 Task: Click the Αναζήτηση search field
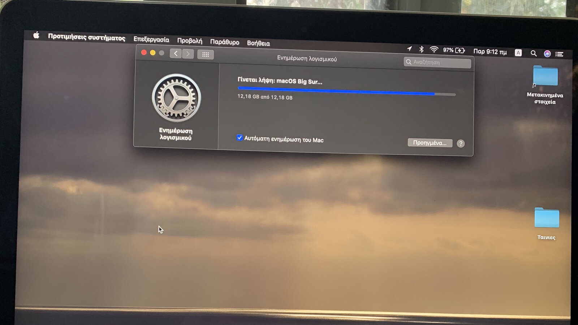click(437, 62)
